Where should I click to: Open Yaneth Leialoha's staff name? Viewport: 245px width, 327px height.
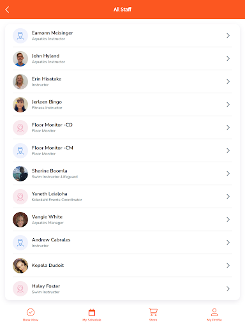[x=50, y=194]
